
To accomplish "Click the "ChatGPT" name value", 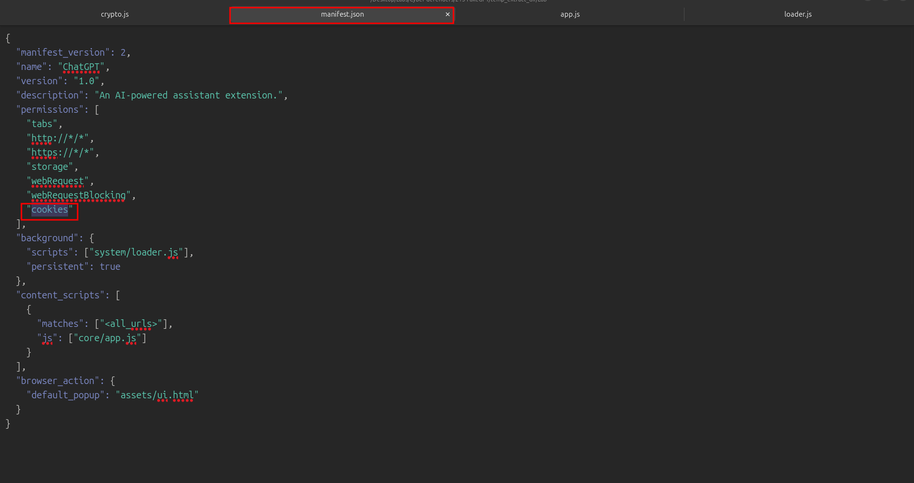I will tap(81, 67).
